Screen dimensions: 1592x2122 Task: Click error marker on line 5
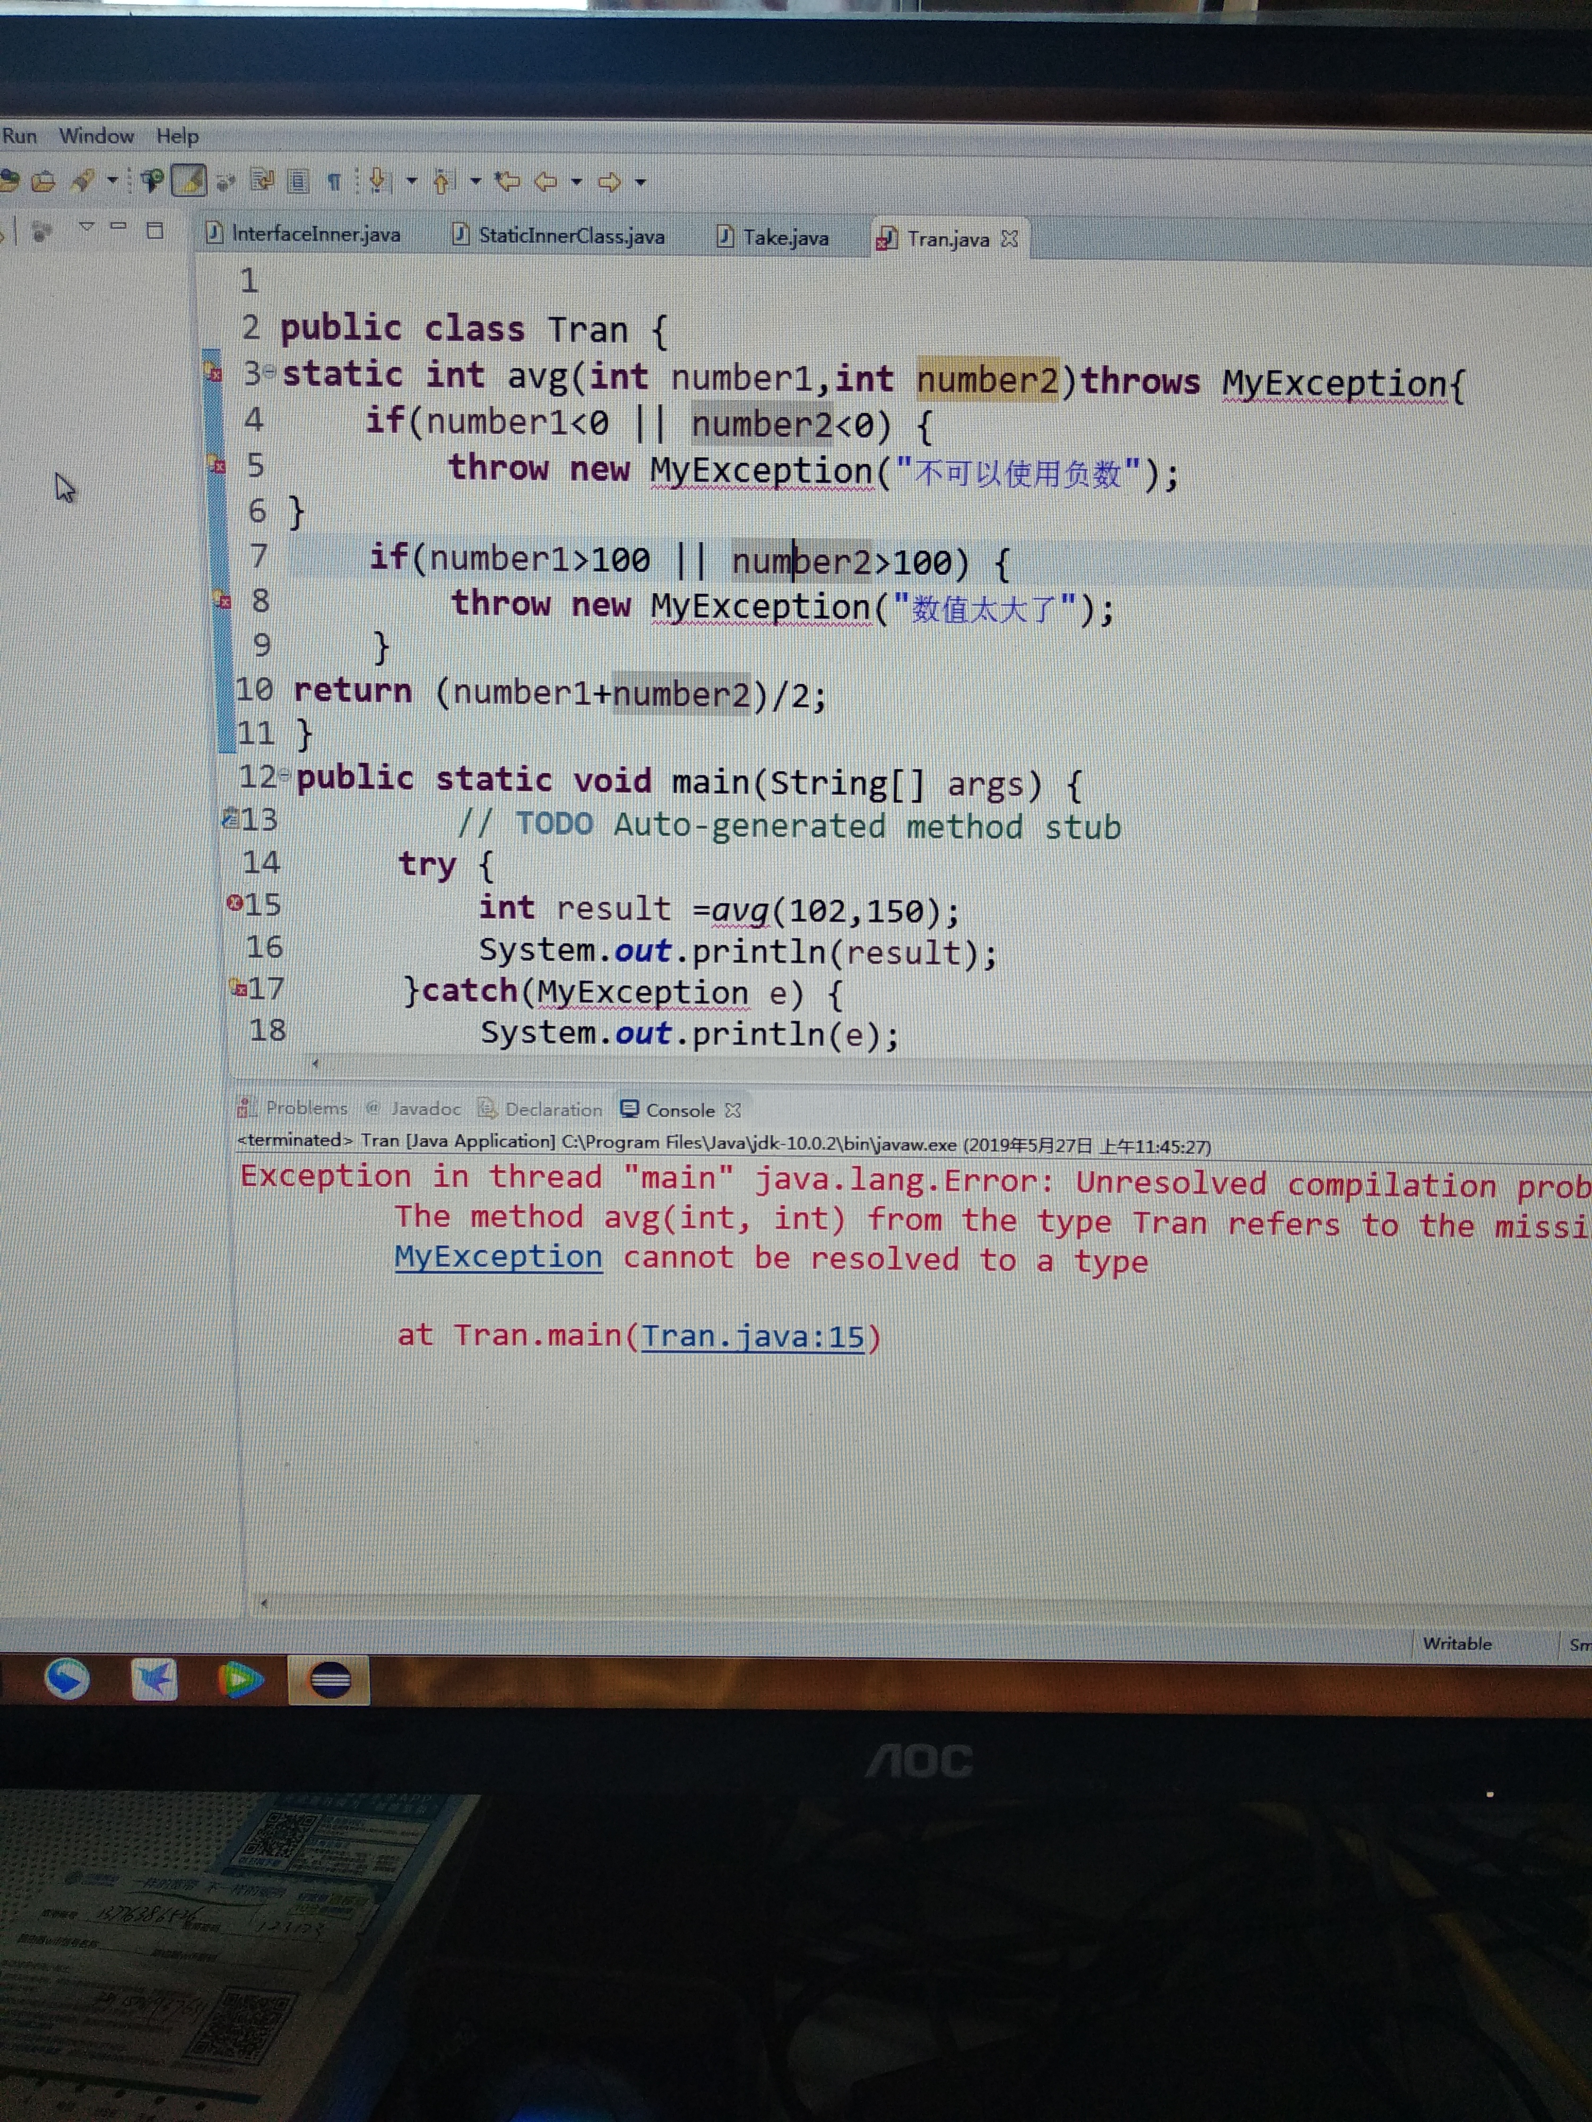[x=218, y=465]
